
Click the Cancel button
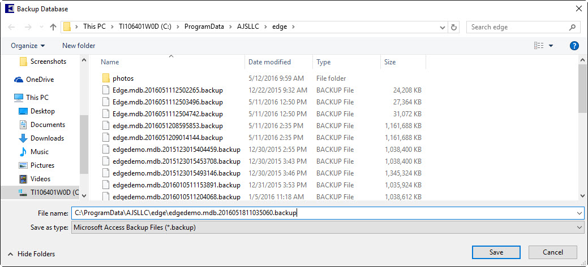[552, 252]
